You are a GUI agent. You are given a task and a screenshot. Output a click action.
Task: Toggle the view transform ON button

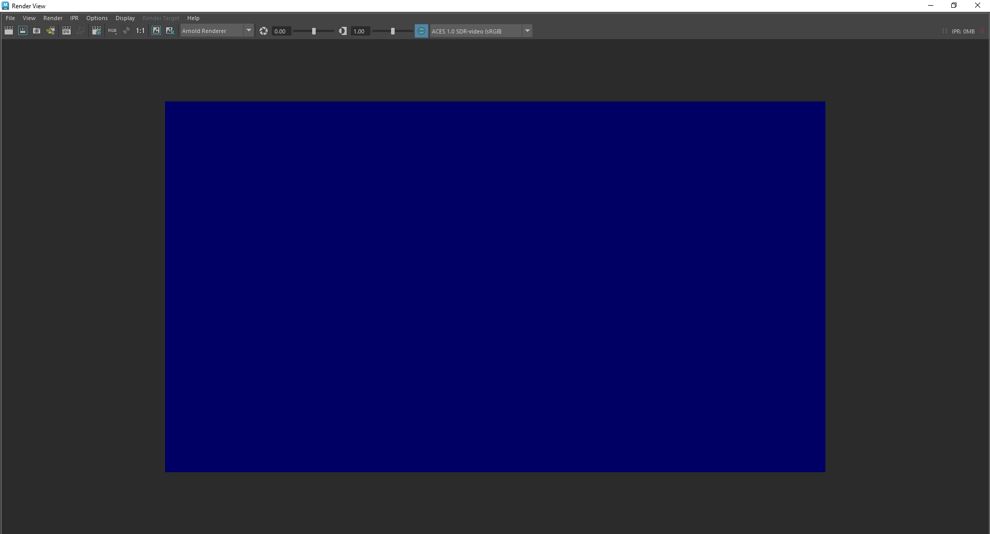421,31
